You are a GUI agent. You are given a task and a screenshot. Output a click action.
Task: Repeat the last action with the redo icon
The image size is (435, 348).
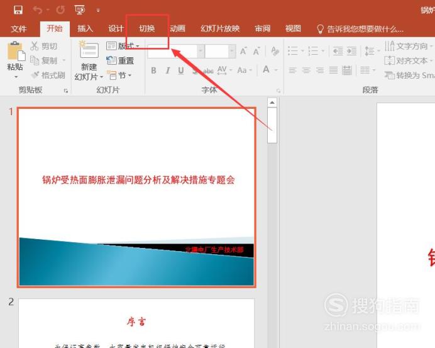click(x=60, y=10)
